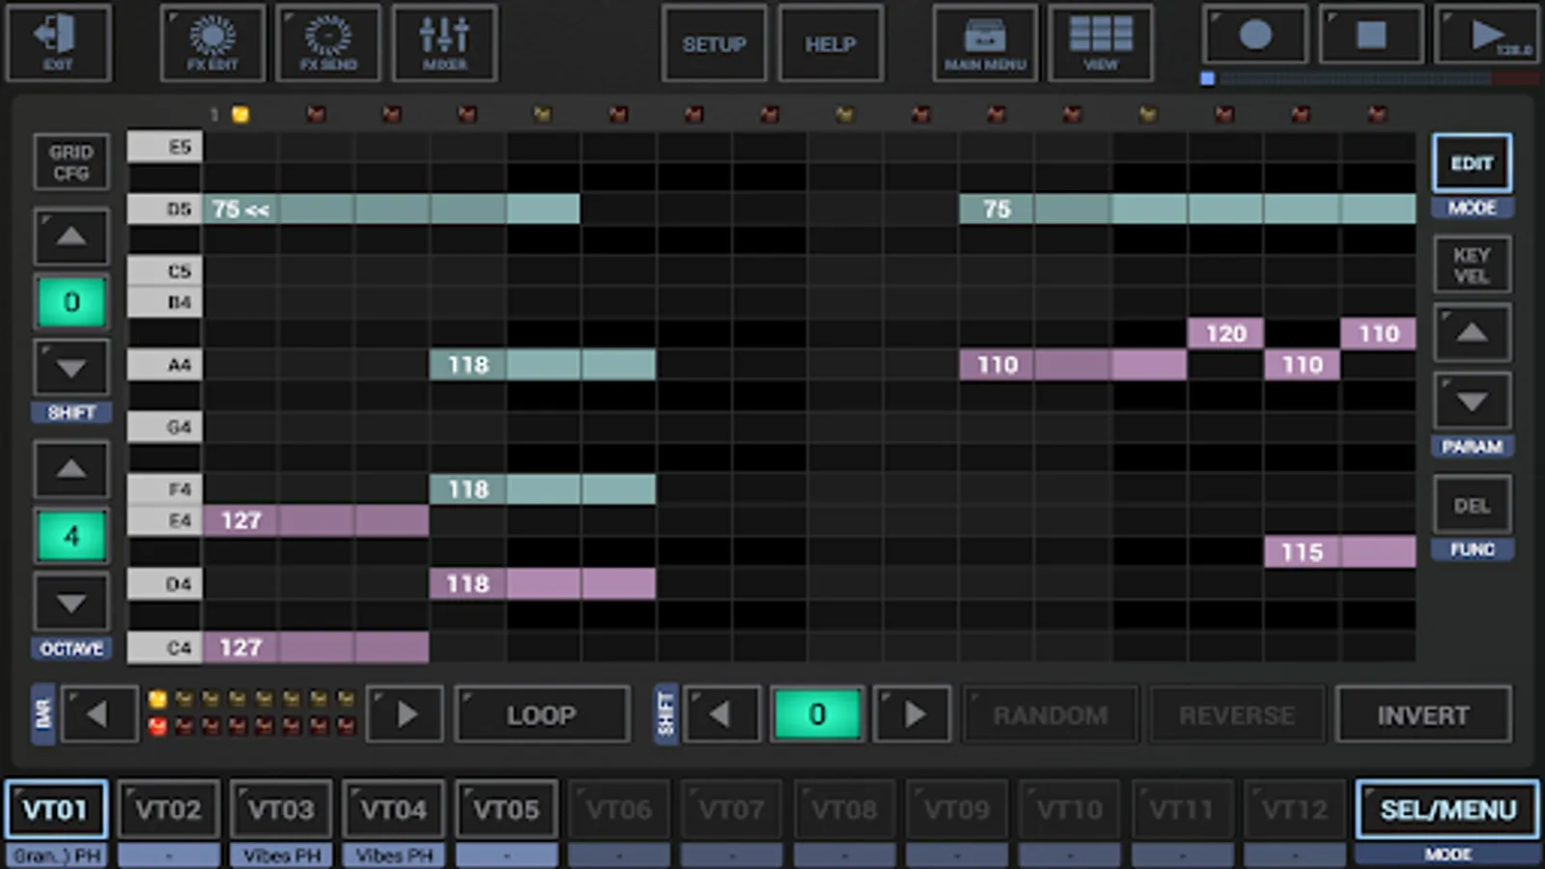The image size is (1545, 869).
Task: Switch screen layout with the View icon
Action: pyautogui.click(x=1101, y=42)
